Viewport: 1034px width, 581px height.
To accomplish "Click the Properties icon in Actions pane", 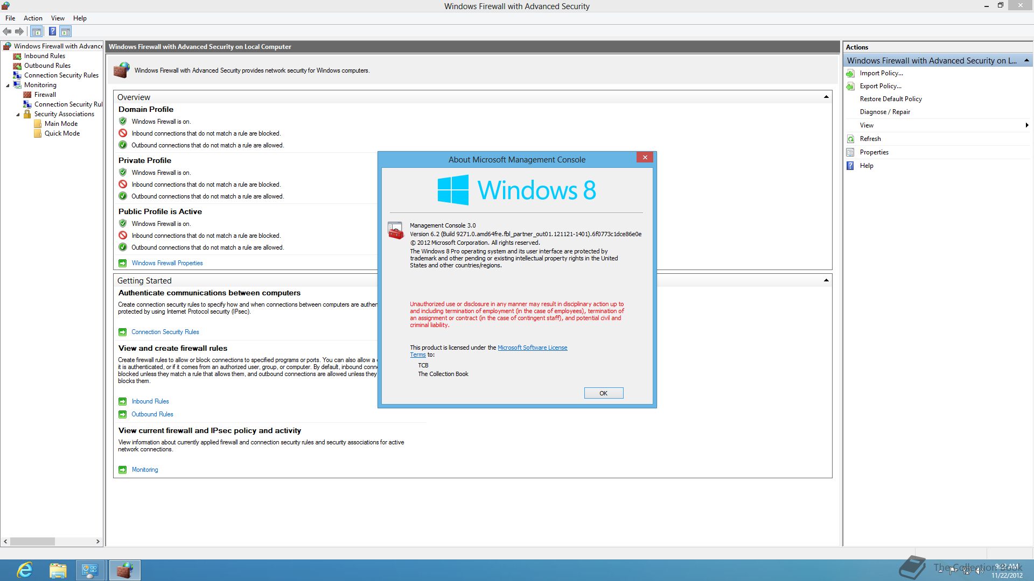I will [x=850, y=152].
